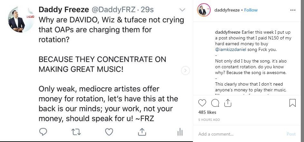Open daddyfreeze username in post header
Viewport: 304px width, 142px height.
pos(227,10)
